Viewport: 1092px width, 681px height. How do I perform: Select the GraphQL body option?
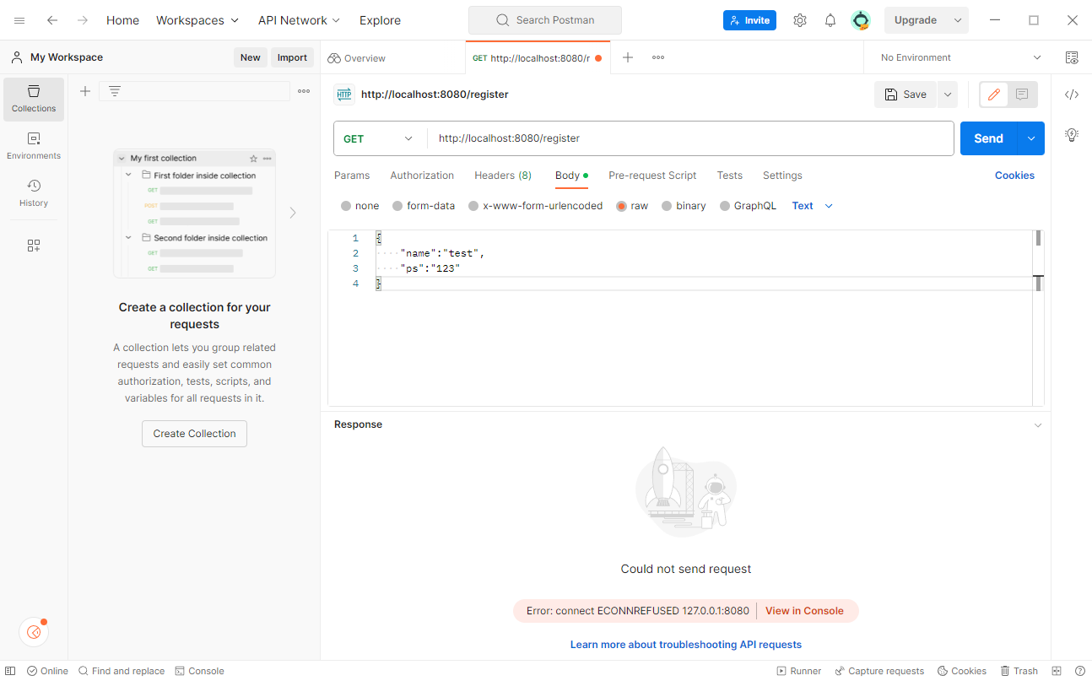725,206
